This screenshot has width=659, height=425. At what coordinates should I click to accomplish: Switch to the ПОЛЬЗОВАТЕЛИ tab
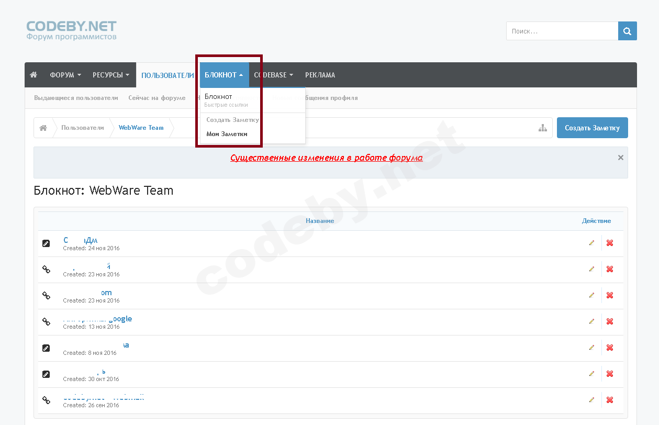tap(167, 75)
